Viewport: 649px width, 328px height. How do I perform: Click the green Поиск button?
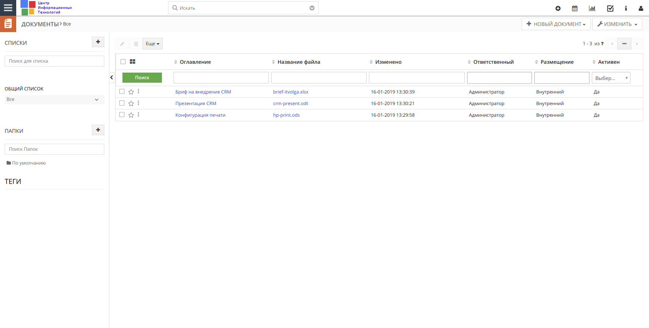click(x=142, y=78)
